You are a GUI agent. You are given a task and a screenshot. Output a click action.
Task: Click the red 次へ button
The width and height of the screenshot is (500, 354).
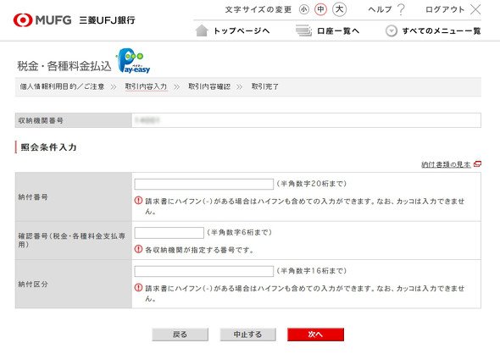click(x=316, y=335)
